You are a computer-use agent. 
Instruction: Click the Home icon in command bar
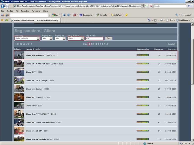[x=149, y=20]
